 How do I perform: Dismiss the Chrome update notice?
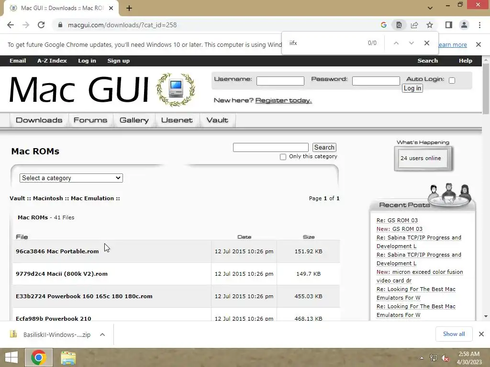point(479,44)
